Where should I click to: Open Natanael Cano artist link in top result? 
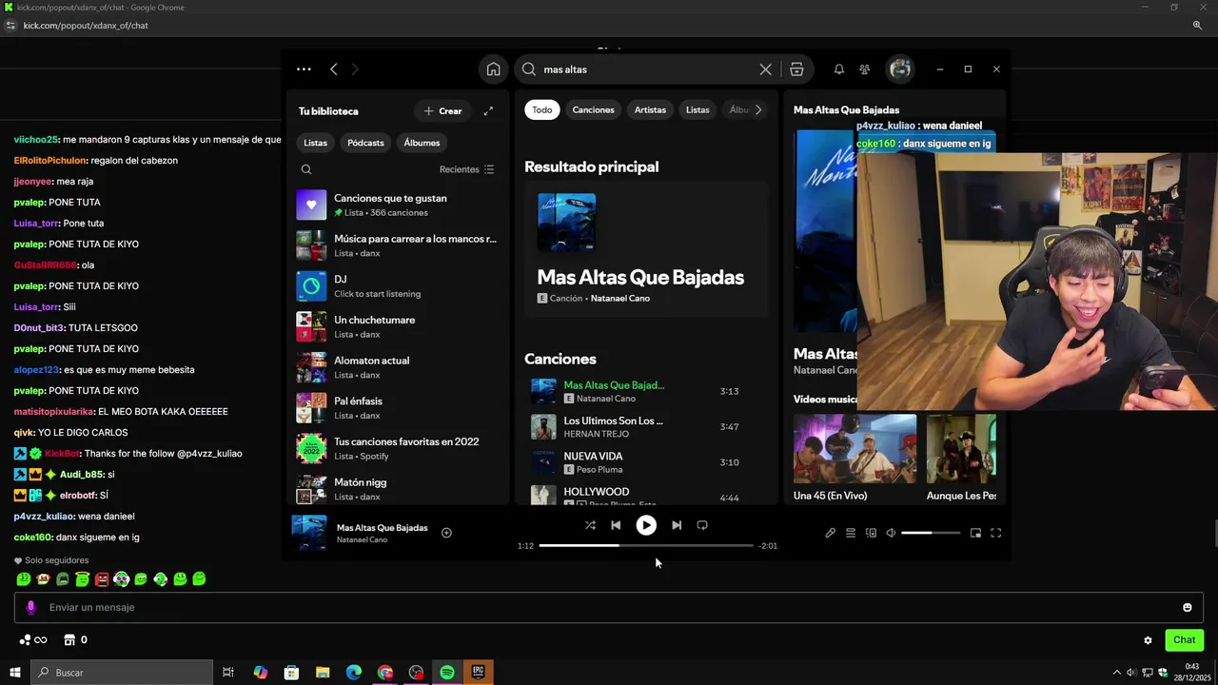[x=620, y=299]
